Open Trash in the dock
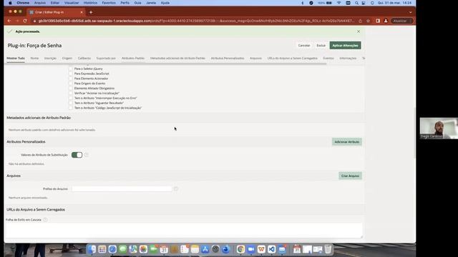 tap(328, 249)
